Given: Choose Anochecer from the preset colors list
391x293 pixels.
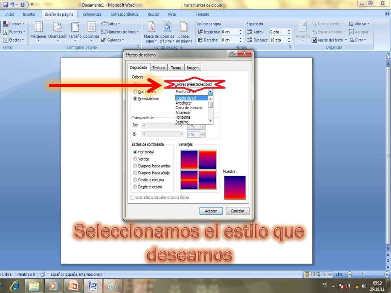Looking at the screenshot, I should coord(191,103).
